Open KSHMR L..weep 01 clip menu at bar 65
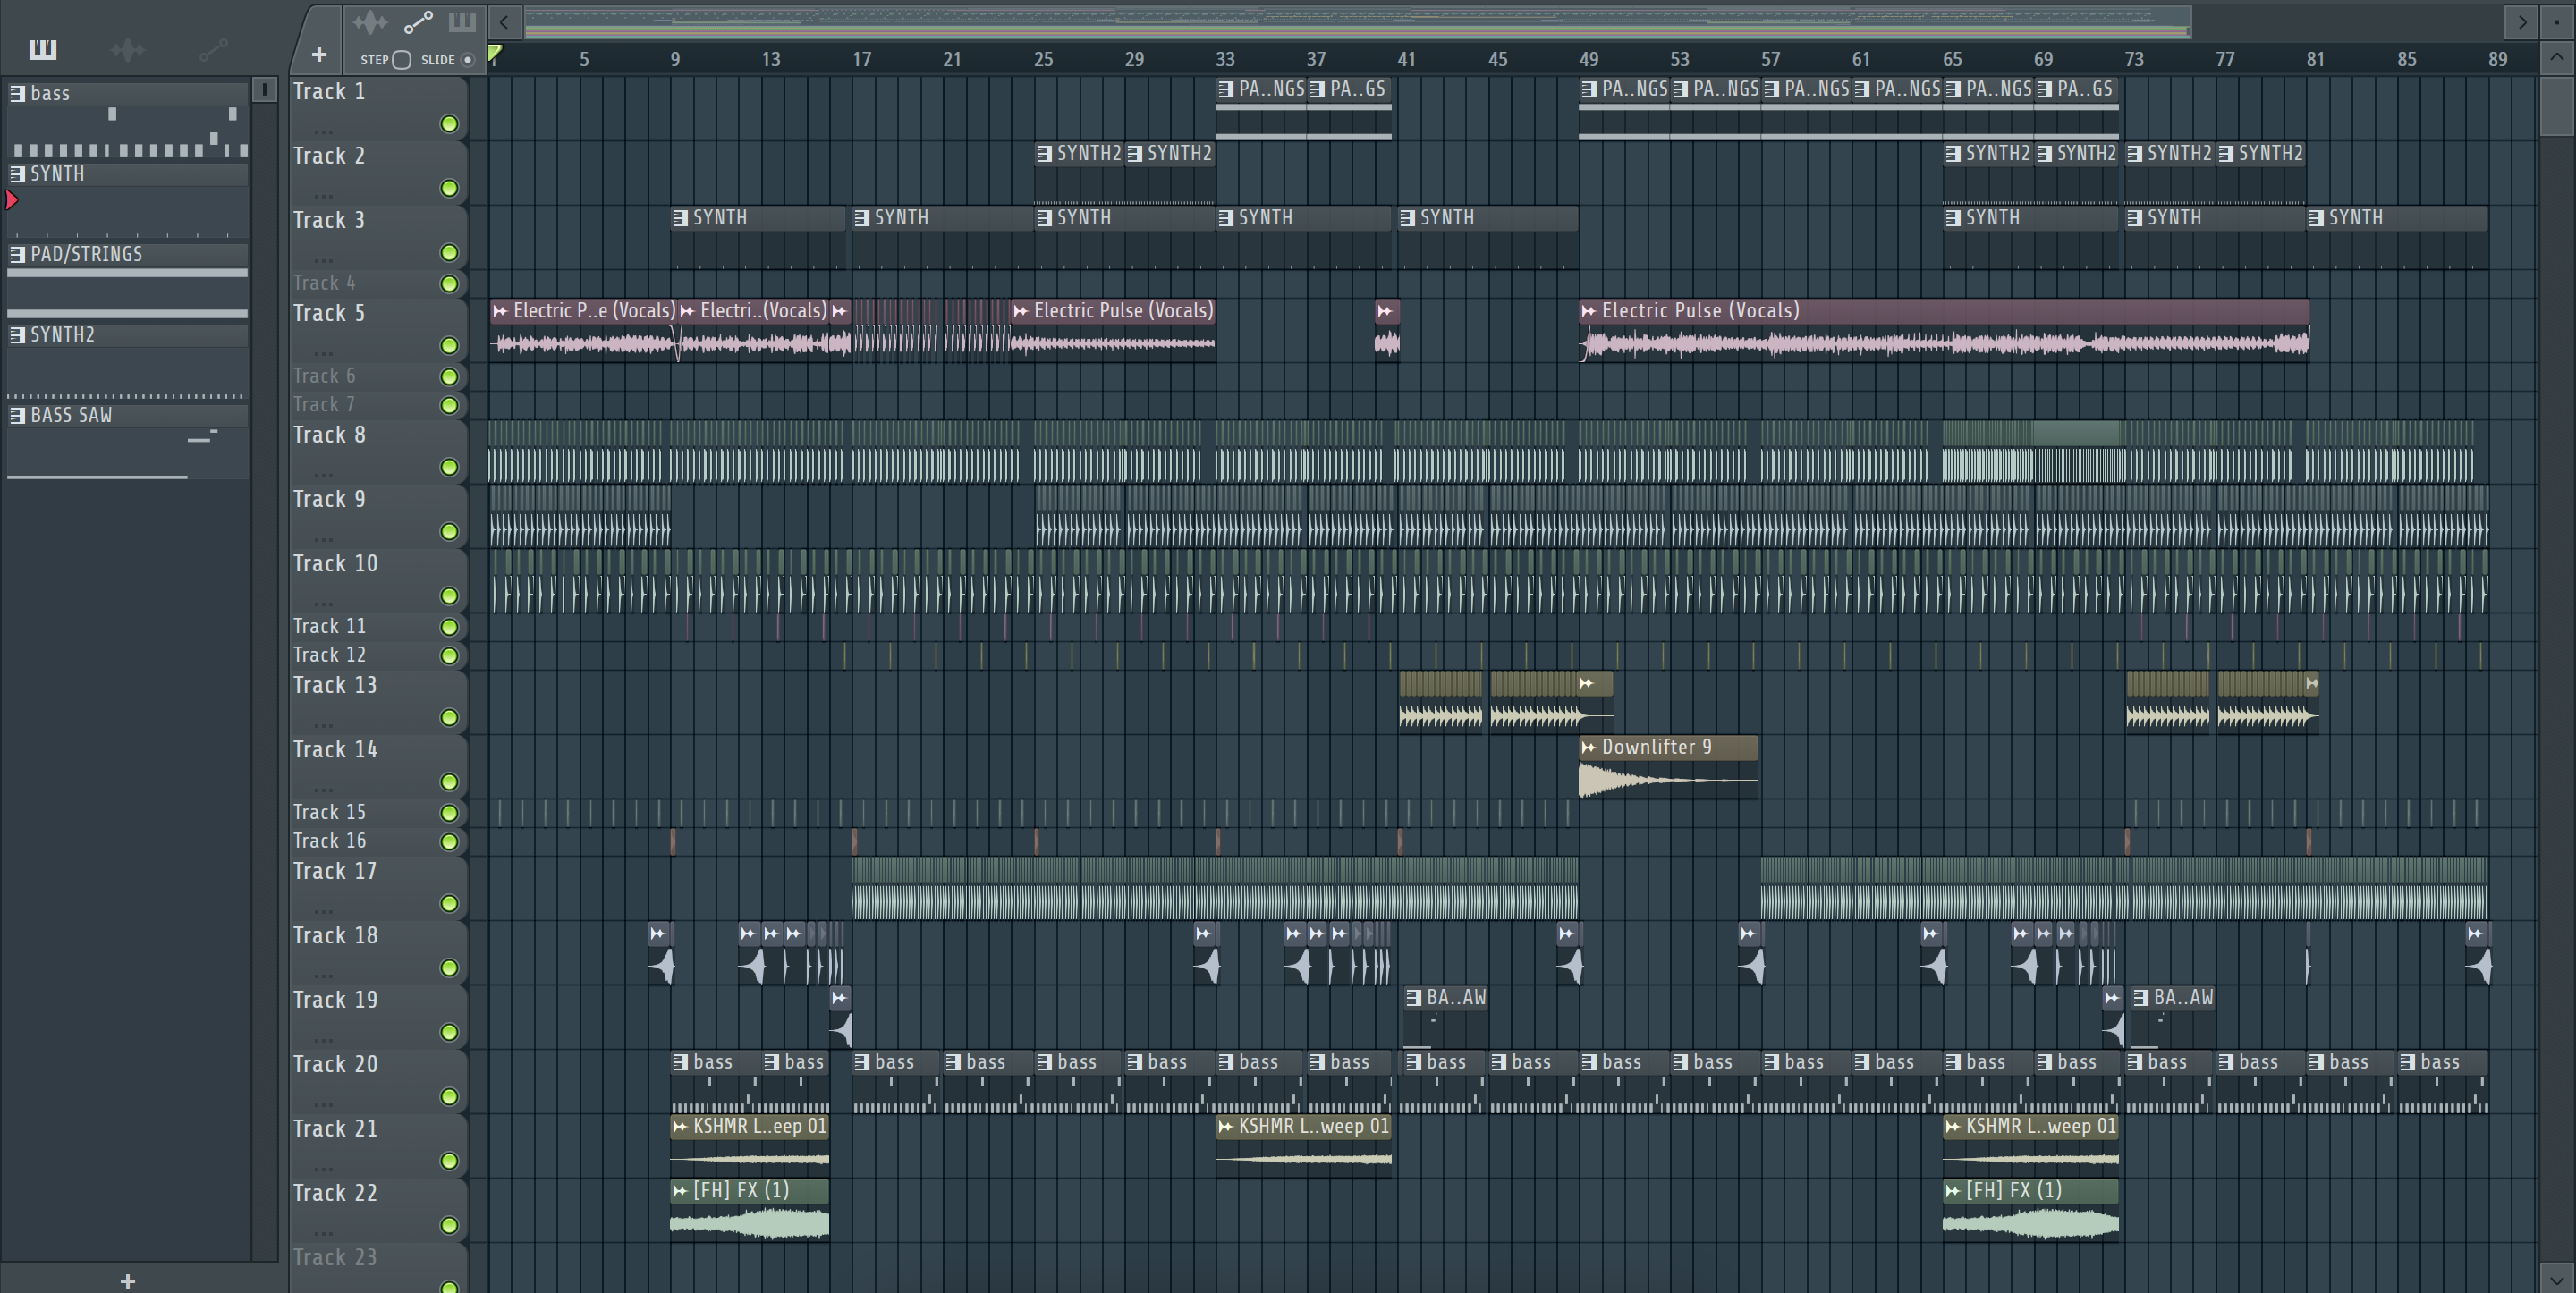The image size is (2576, 1293). point(1952,1126)
